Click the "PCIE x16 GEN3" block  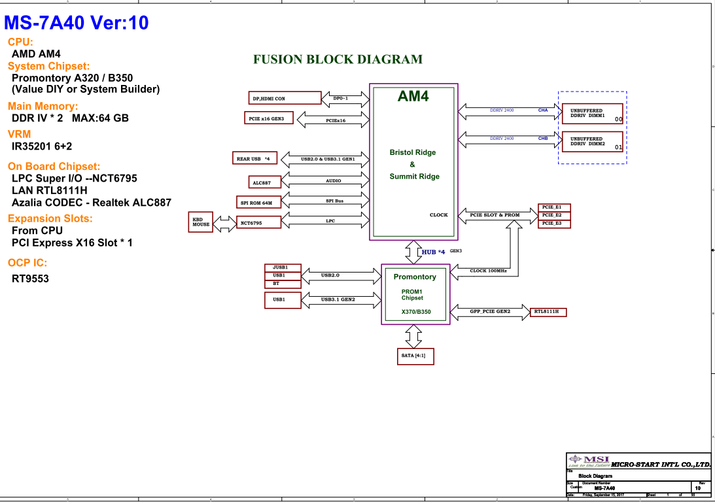click(x=269, y=118)
